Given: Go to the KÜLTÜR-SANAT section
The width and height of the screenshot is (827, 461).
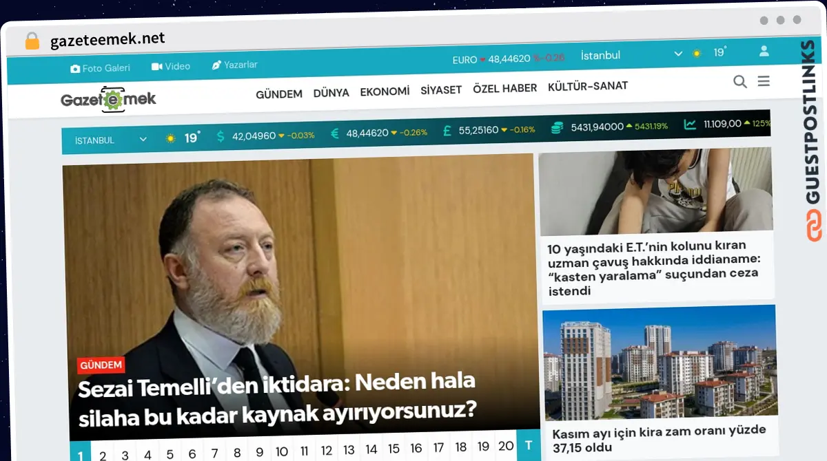Looking at the screenshot, I should [x=587, y=86].
